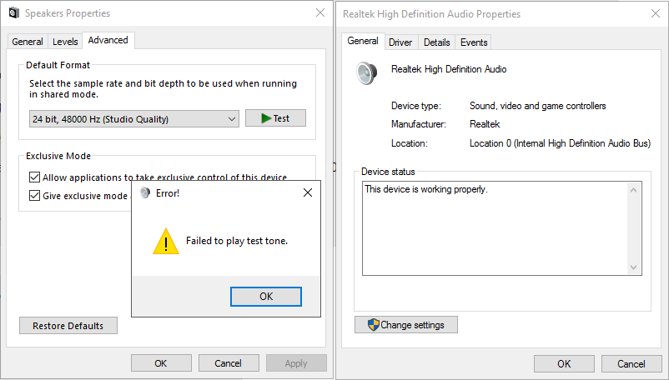The width and height of the screenshot is (669, 380).
Task: Click speaker icon in Speakers Properties title bar
Action: tap(14, 13)
